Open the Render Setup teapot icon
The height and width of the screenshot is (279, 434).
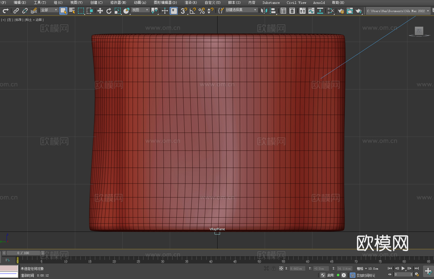click(x=341, y=11)
